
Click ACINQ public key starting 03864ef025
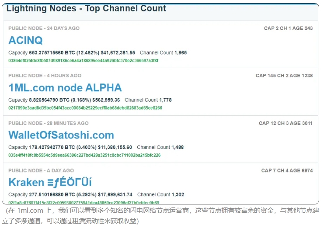click(83, 61)
